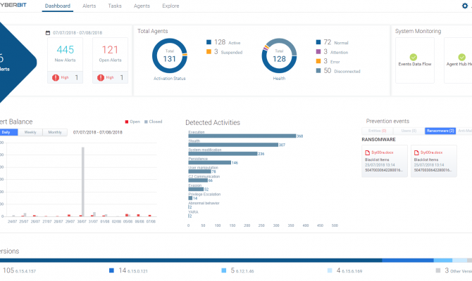Open the Explore tab
472x281 pixels.
pyautogui.click(x=170, y=6)
